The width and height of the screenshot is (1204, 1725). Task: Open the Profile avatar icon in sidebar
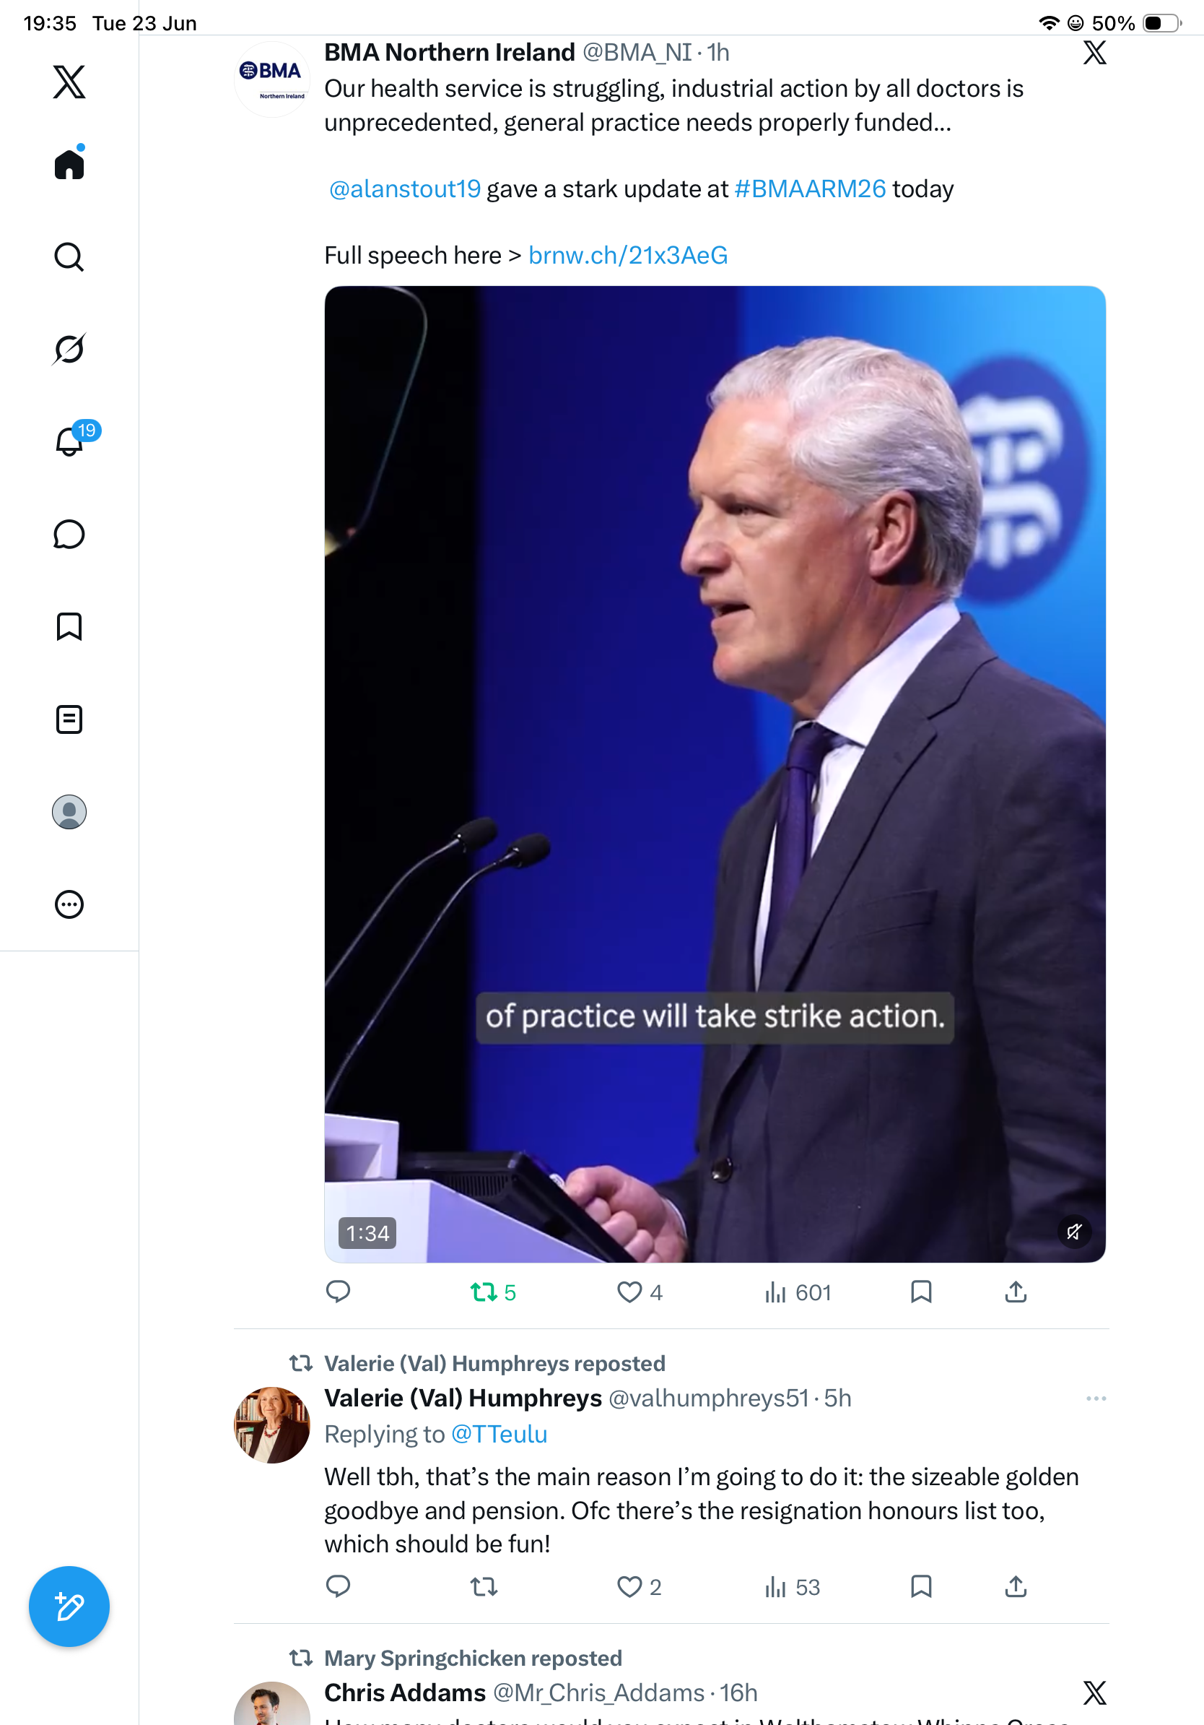[69, 812]
